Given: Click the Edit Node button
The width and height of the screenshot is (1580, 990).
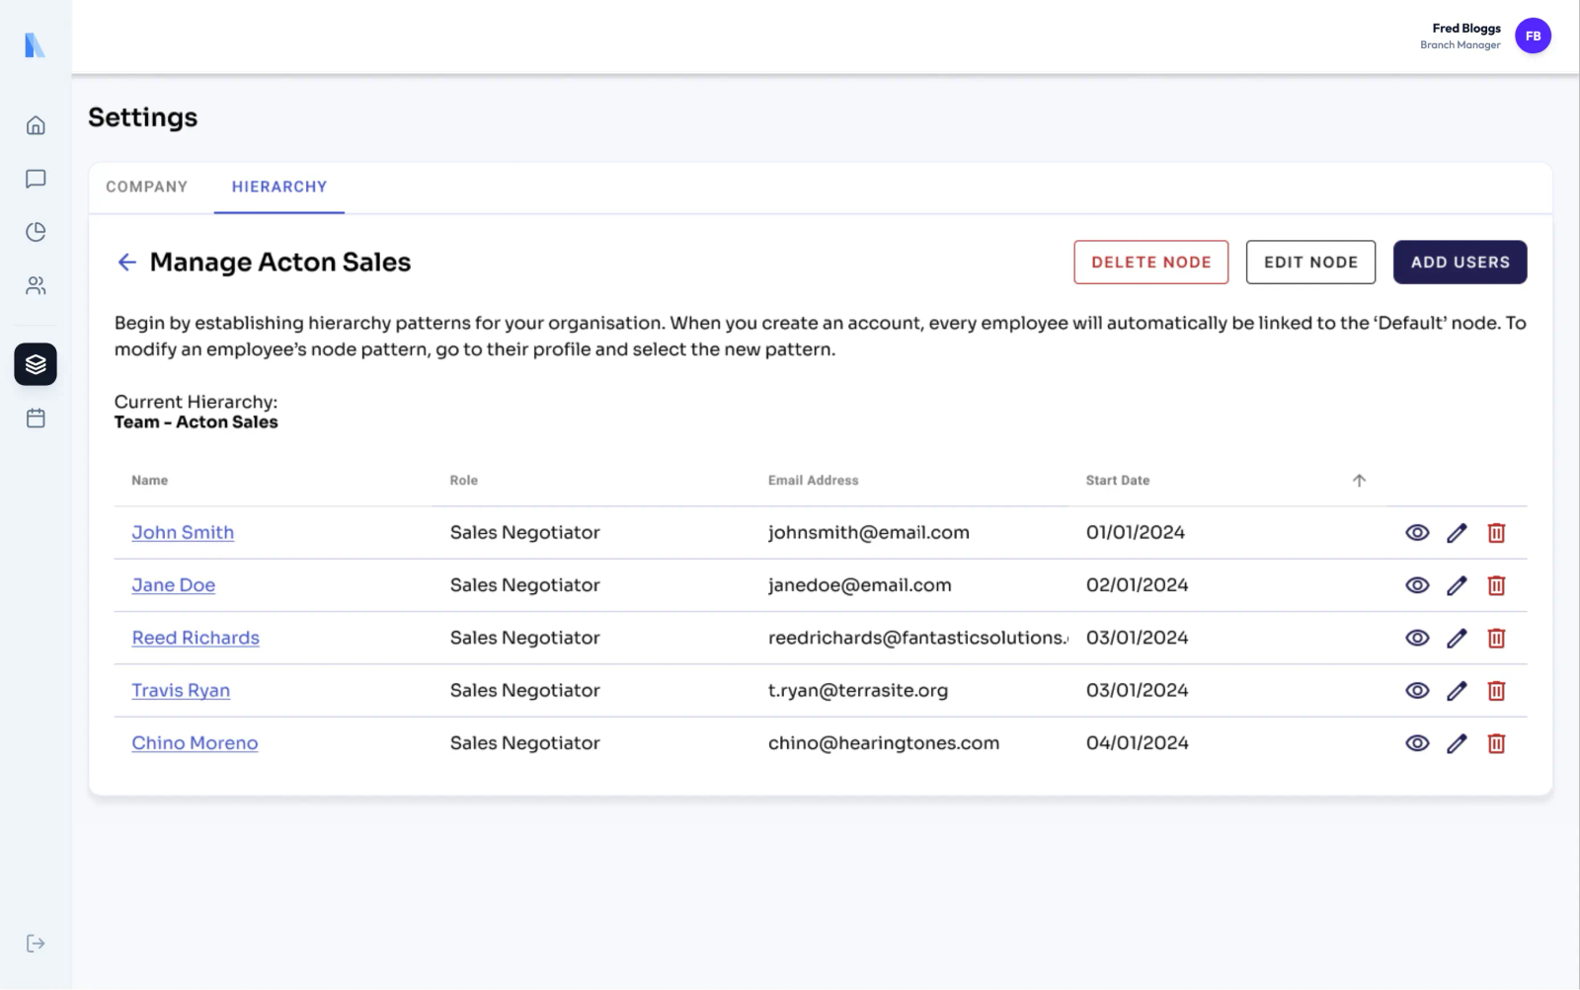Looking at the screenshot, I should pyautogui.click(x=1310, y=263).
